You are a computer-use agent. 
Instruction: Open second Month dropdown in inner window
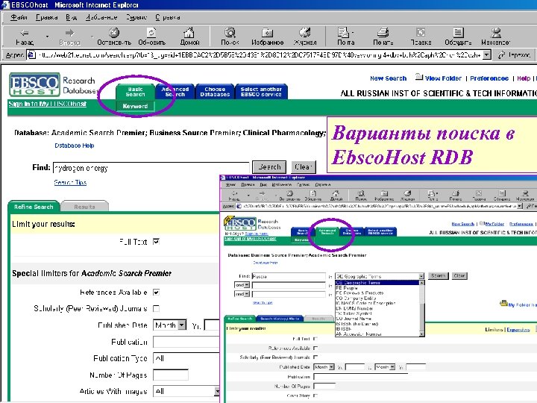tap(392, 367)
